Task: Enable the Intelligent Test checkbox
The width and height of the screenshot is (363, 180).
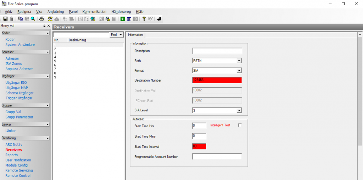Action: (240, 125)
